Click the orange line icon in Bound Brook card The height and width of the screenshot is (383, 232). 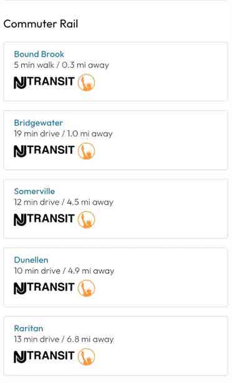[86, 82]
